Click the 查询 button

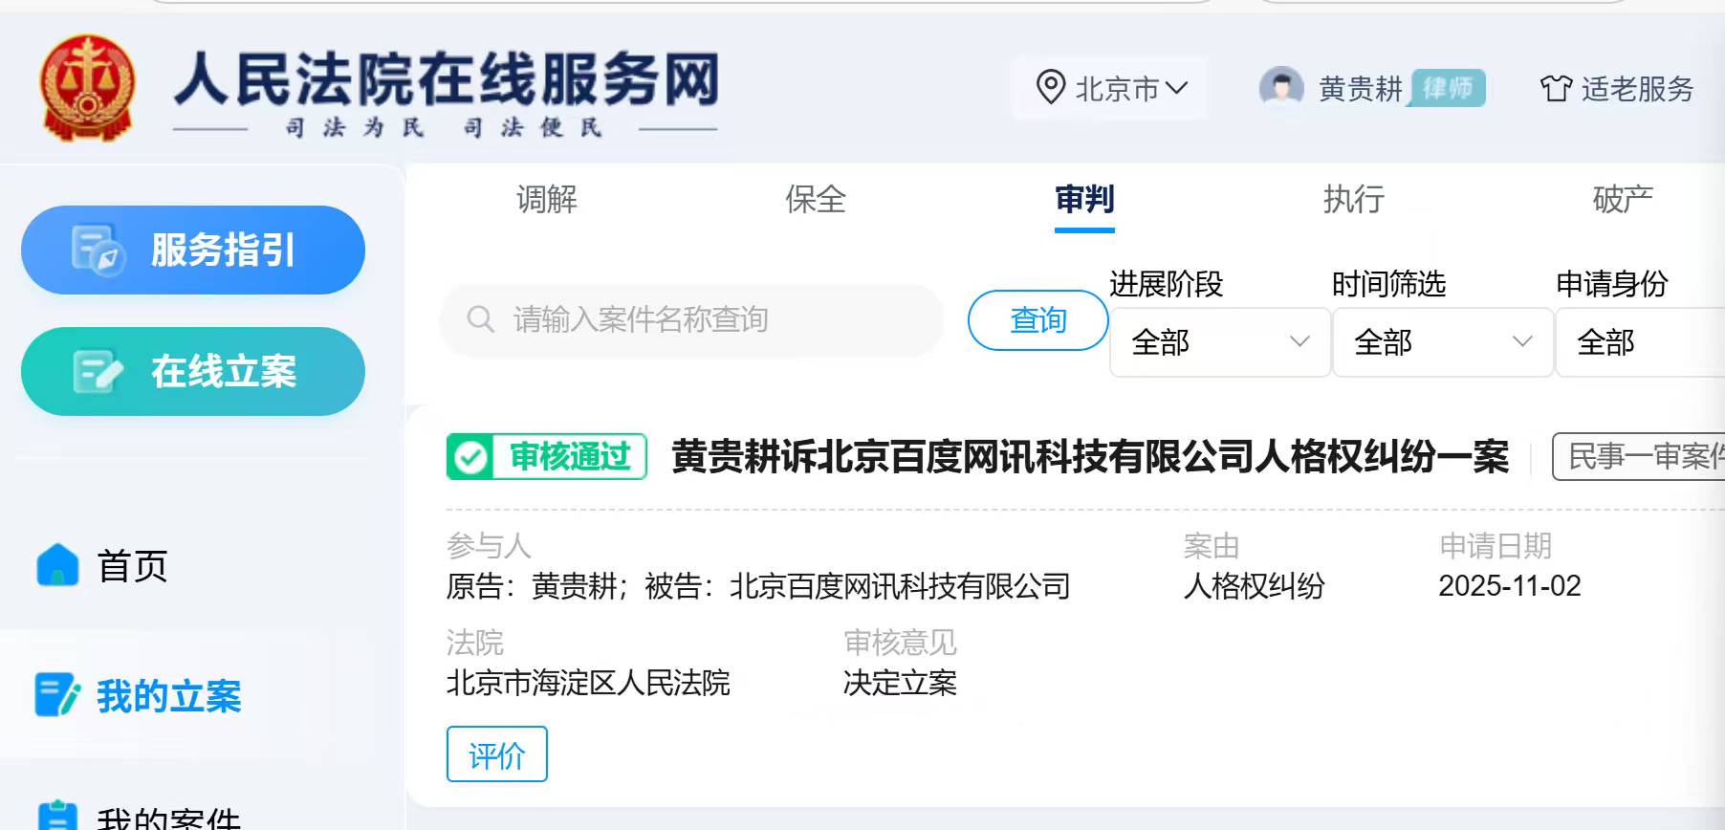click(x=1037, y=320)
